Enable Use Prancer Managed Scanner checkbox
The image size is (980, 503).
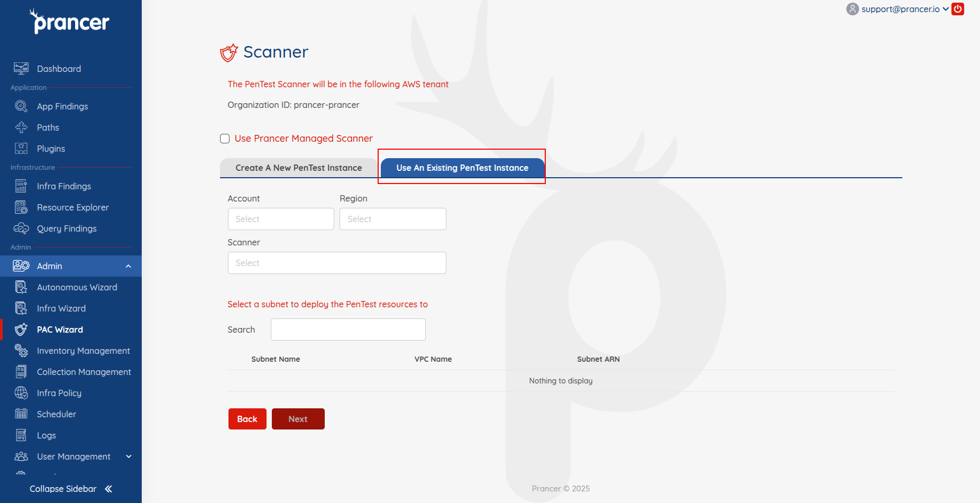point(225,139)
